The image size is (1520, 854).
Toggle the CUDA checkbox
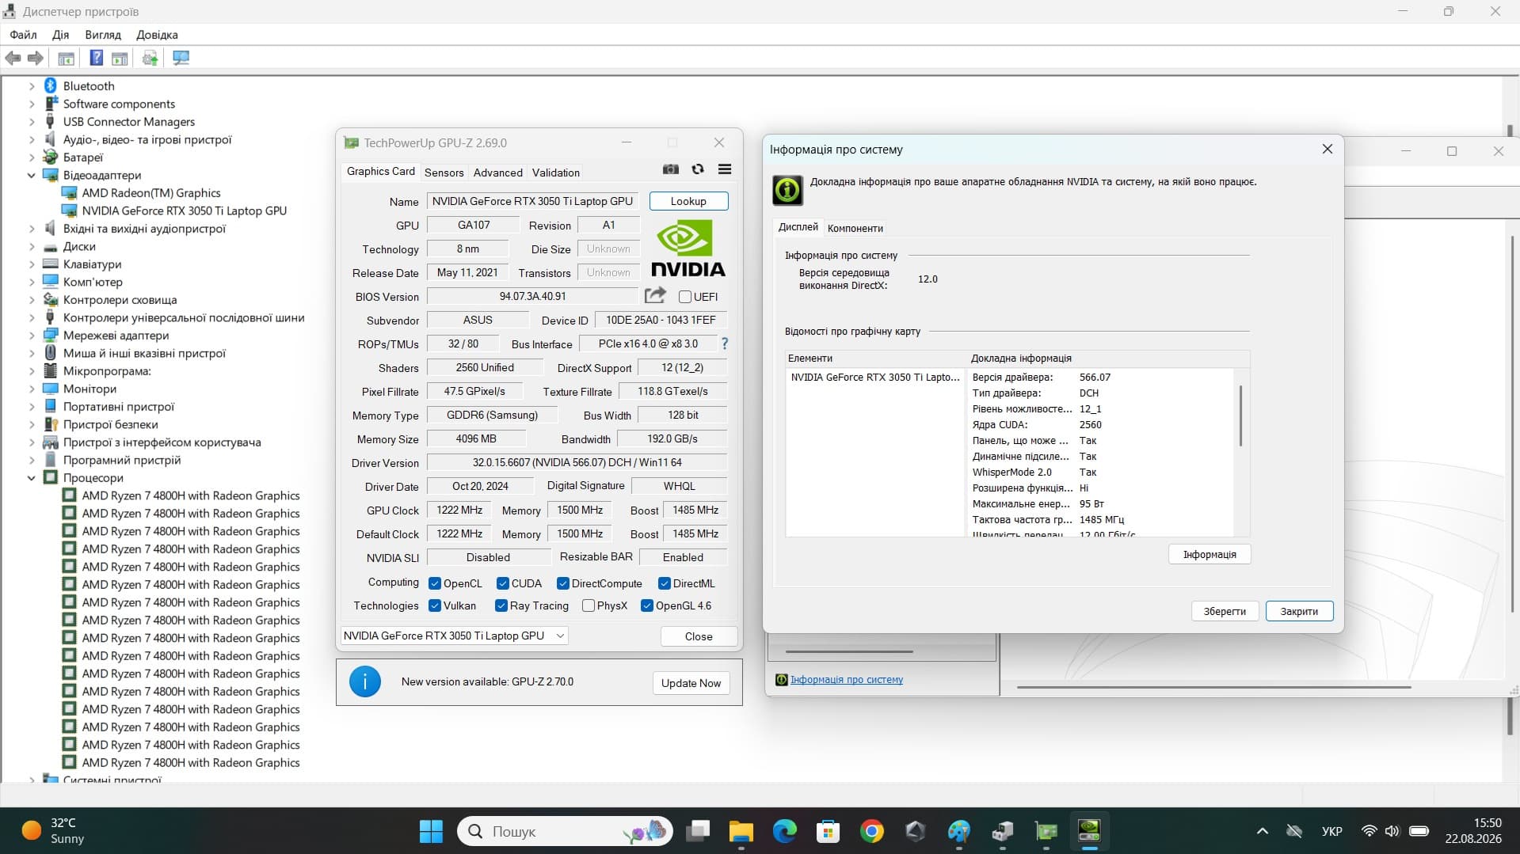[x=502, y=583]
